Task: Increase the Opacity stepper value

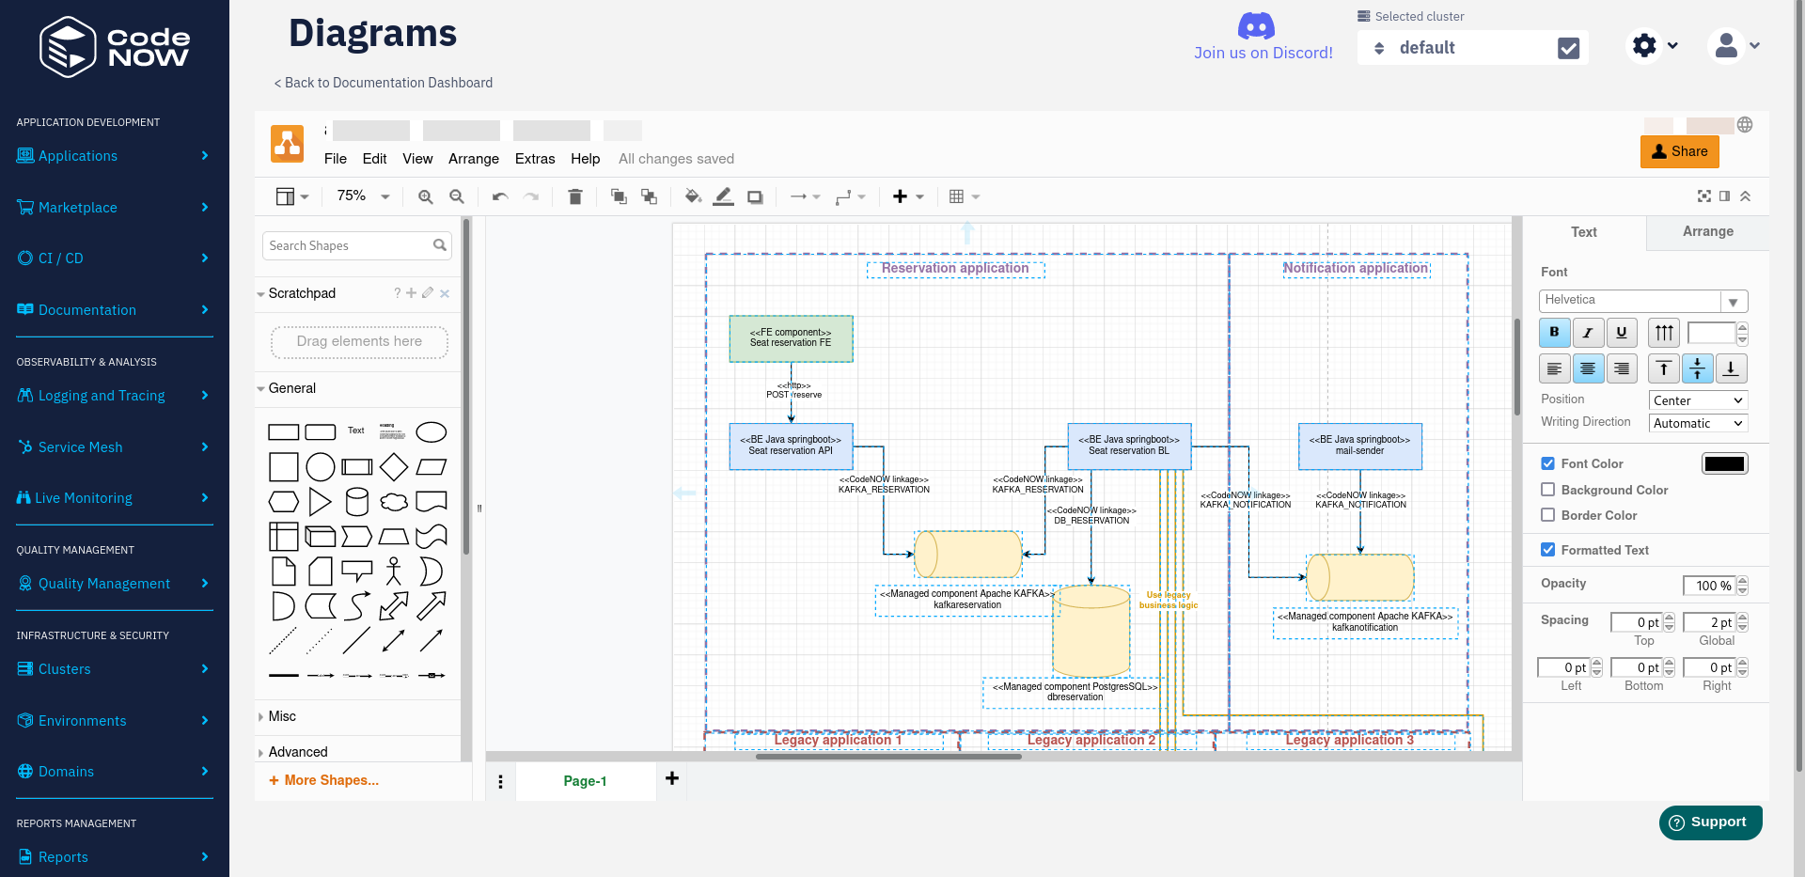Action: [1742, 581]
